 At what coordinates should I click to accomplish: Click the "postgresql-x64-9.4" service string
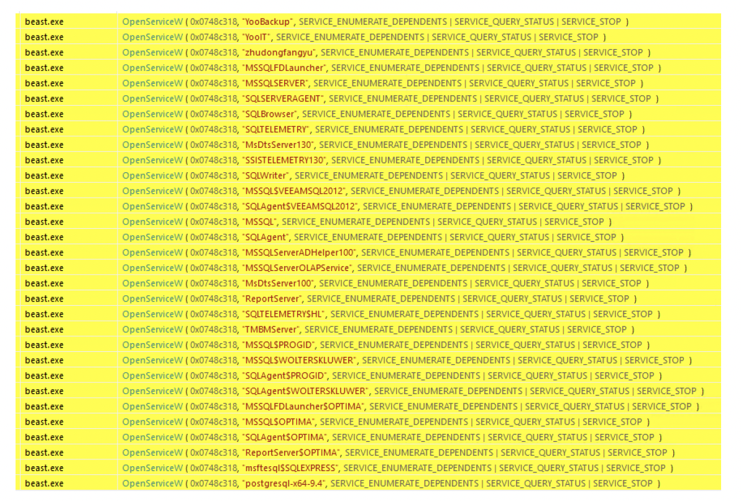(283, 484)
